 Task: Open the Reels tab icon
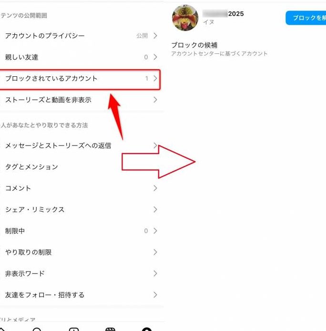pos(110,329)
